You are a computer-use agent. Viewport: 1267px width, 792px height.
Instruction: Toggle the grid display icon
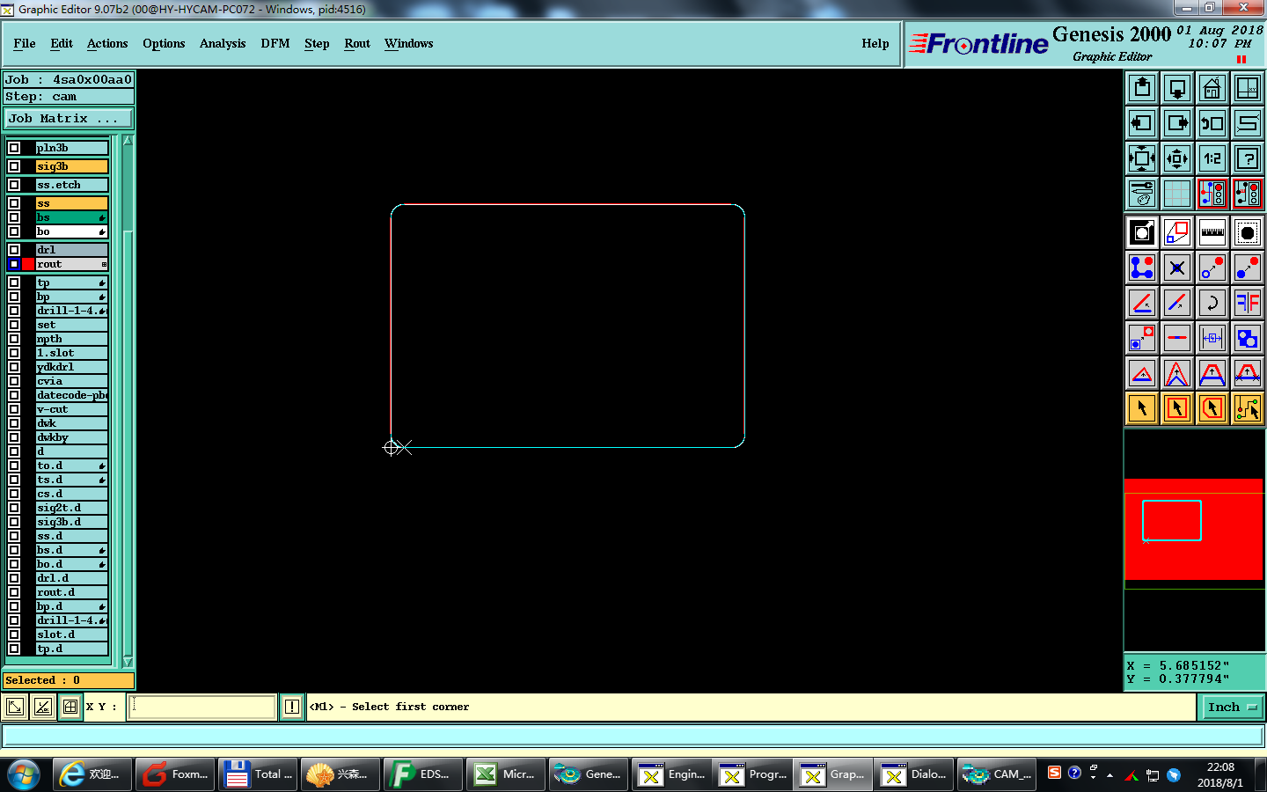[x=1177, y=194]
